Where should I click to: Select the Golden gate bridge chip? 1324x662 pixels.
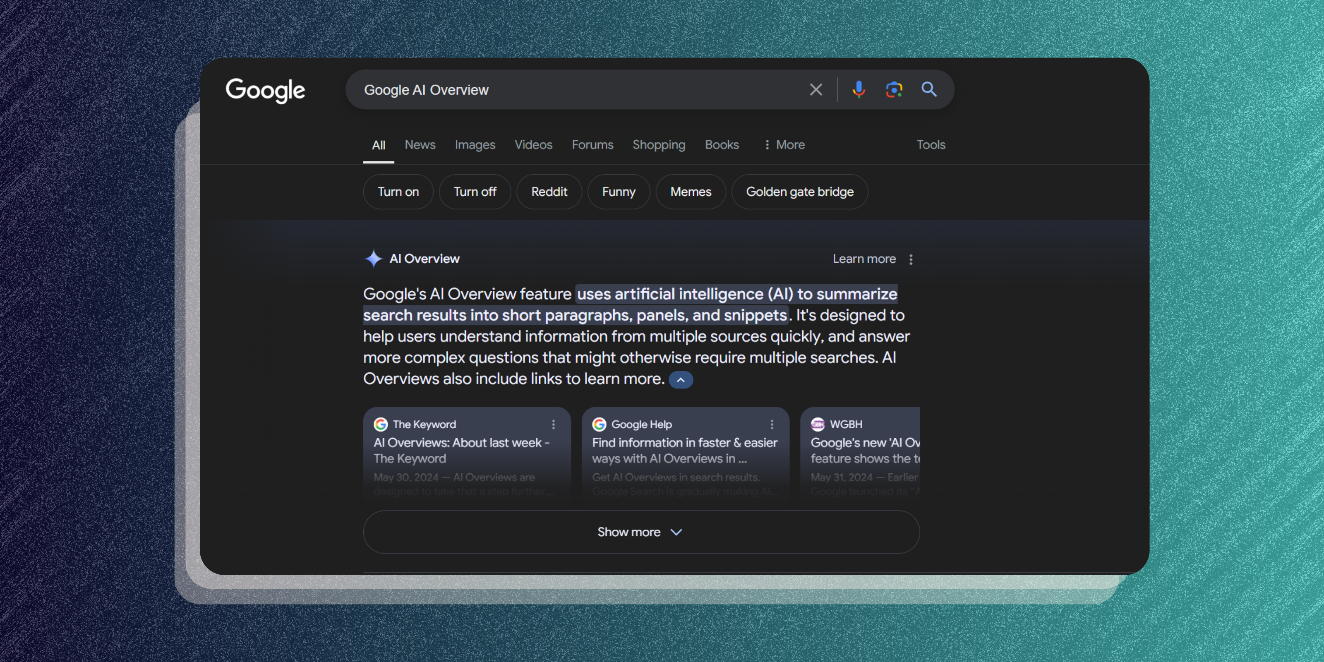click(800, 192)
